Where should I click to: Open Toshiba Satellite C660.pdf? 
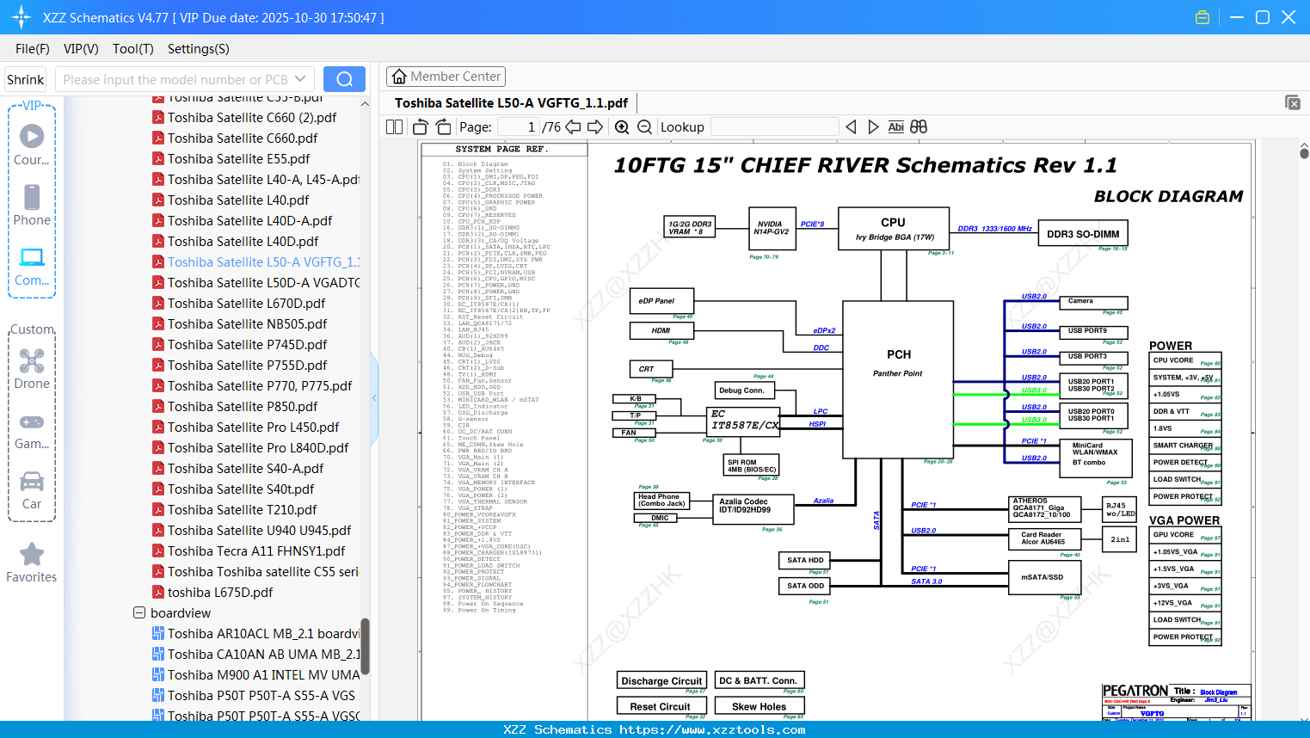click(243, 138)
